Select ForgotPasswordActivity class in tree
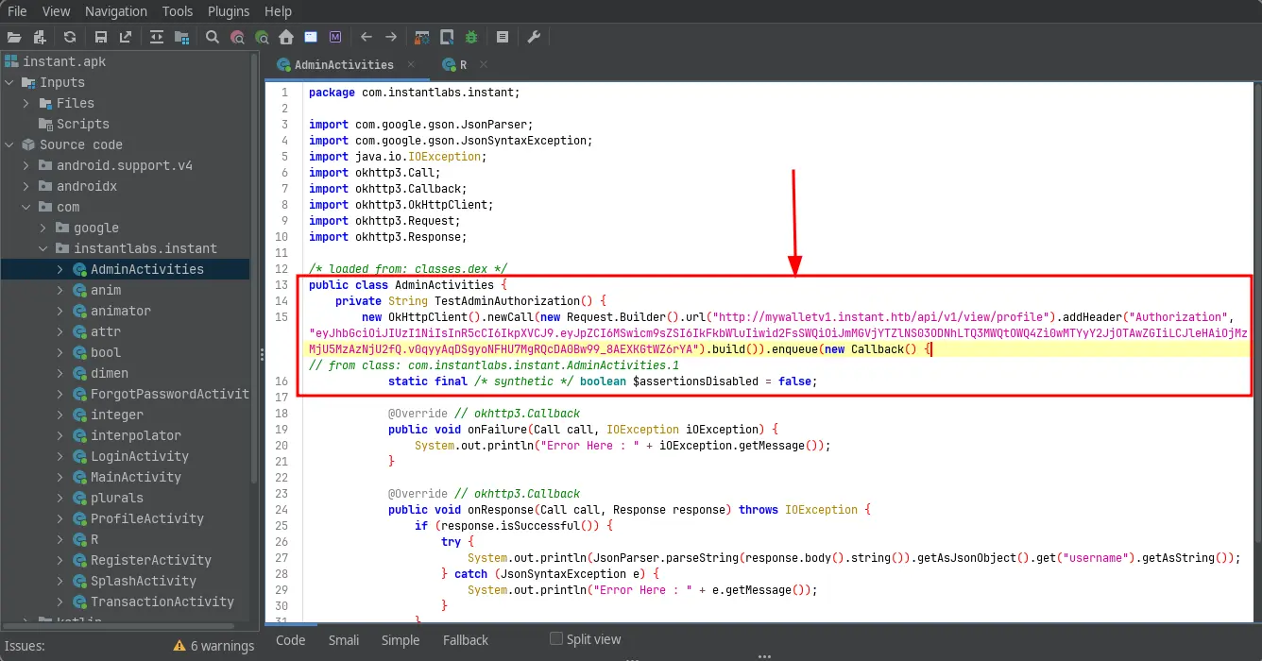This screenshot has width=1262, height=661. point(170,394)
